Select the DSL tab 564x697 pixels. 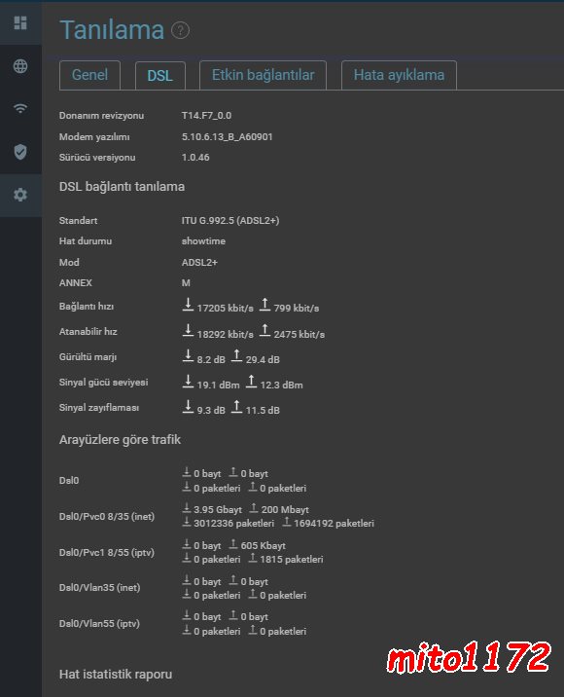pyautogui.click(x=159, y=76)
